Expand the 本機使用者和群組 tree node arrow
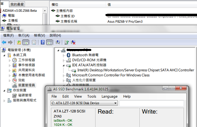This screenshot has height=127, width=197. pyautogui.click(x=10, y=76)
